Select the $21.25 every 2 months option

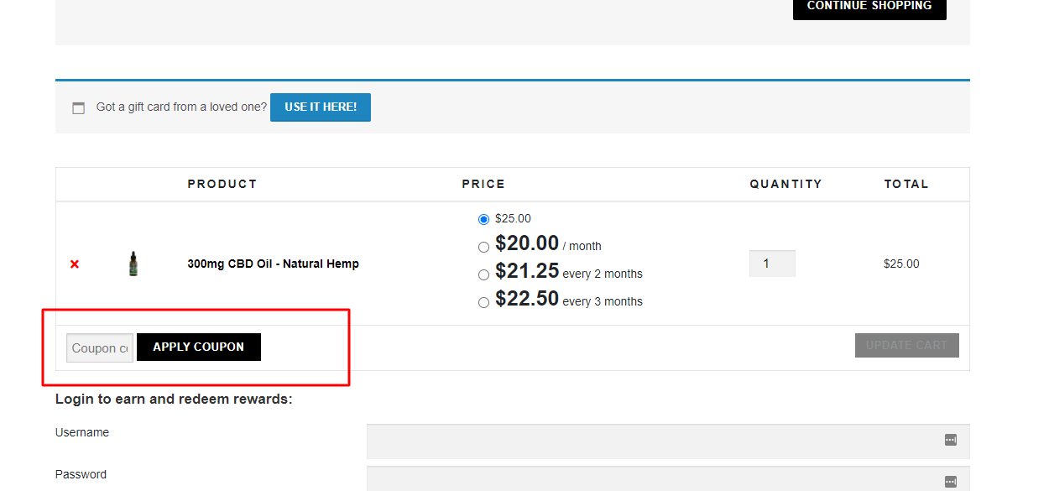coord(483,274)
